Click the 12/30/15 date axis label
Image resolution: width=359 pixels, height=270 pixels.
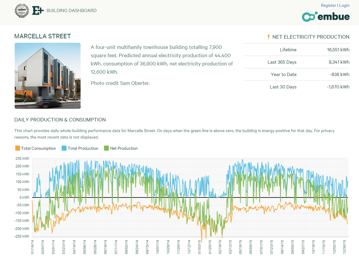(345, 246)
